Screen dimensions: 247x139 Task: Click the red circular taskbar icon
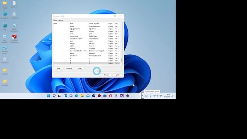pos(99,96)
